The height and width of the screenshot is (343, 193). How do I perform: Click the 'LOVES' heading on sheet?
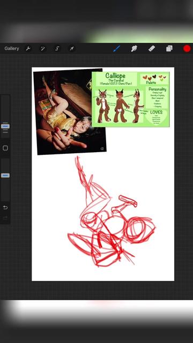tap(156, 112)
